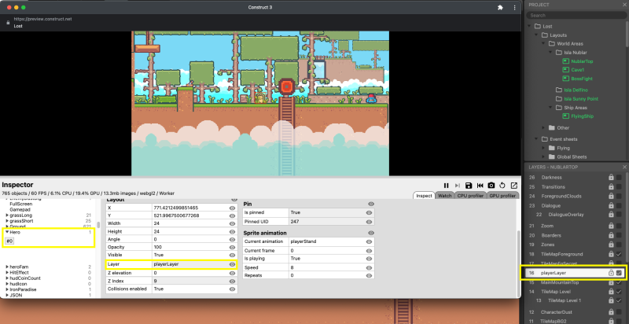Open the NublarTop layout in the Project tree
629x324 pixels.
click(582, 61)
